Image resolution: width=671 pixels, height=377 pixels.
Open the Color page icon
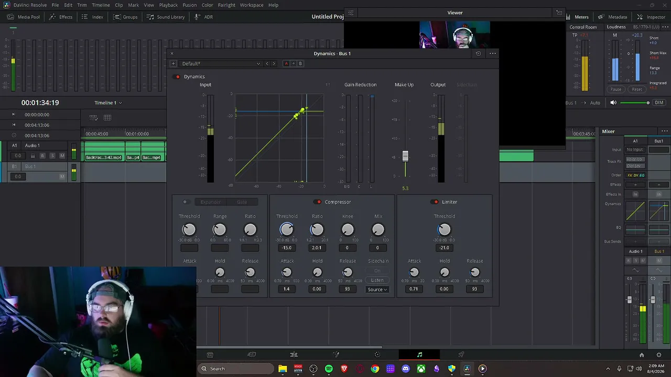click(377, 354)
